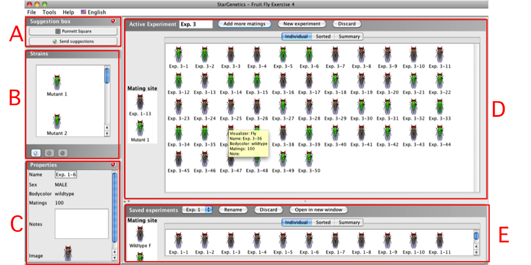Open the English language selector

94,12
